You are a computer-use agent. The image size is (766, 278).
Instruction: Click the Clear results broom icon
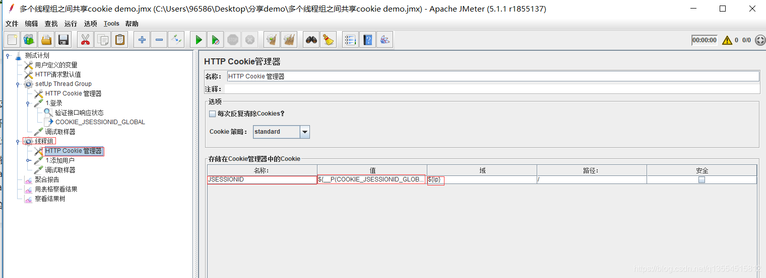(272, 40)
